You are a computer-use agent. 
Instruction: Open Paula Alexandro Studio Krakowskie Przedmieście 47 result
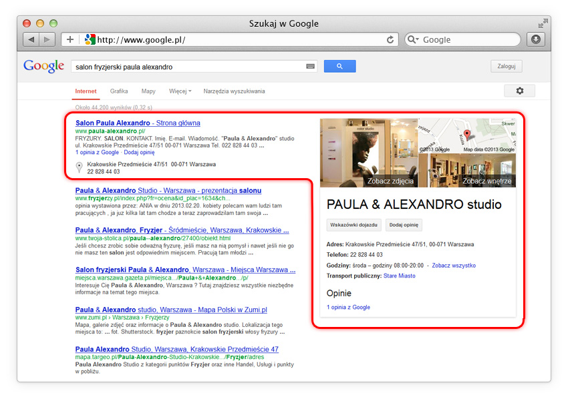[177, 349]
